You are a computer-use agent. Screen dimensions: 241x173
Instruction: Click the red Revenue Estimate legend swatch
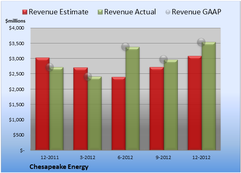(25, 12)
